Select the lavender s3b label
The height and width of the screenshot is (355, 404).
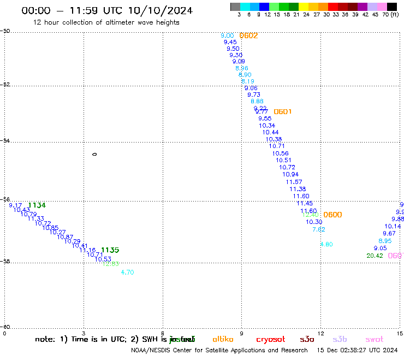(x=340, y=339)
